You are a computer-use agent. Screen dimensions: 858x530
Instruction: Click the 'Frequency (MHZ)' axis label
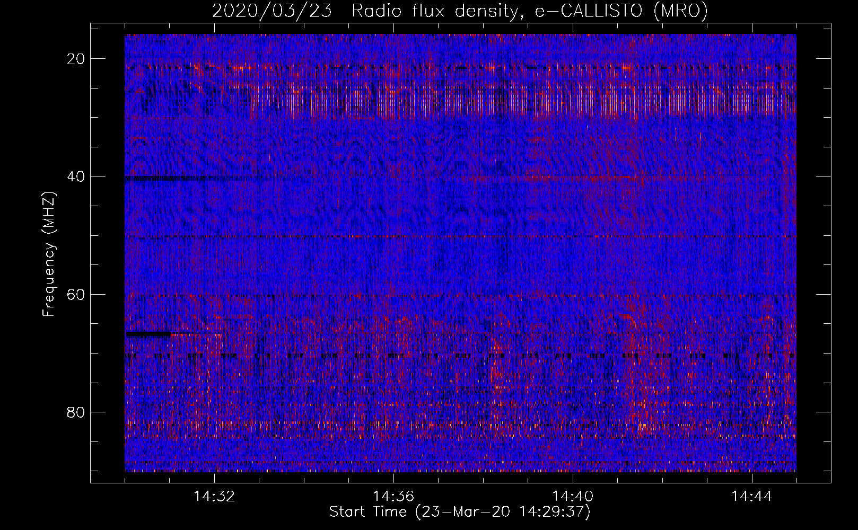click(x=49, y=254)
